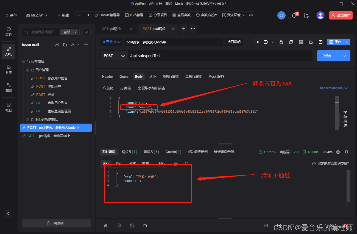Run the request via the play icon

[x=258, y=42]
